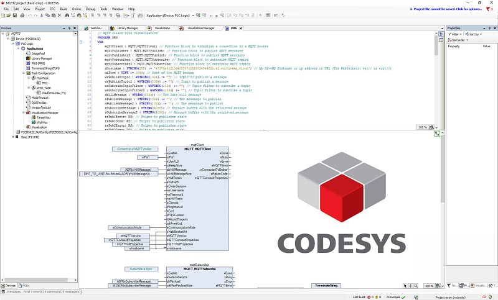Click the Sort order icon in Properties
The width and height of the screenshot is (498, 300).
tap(449, 40)
